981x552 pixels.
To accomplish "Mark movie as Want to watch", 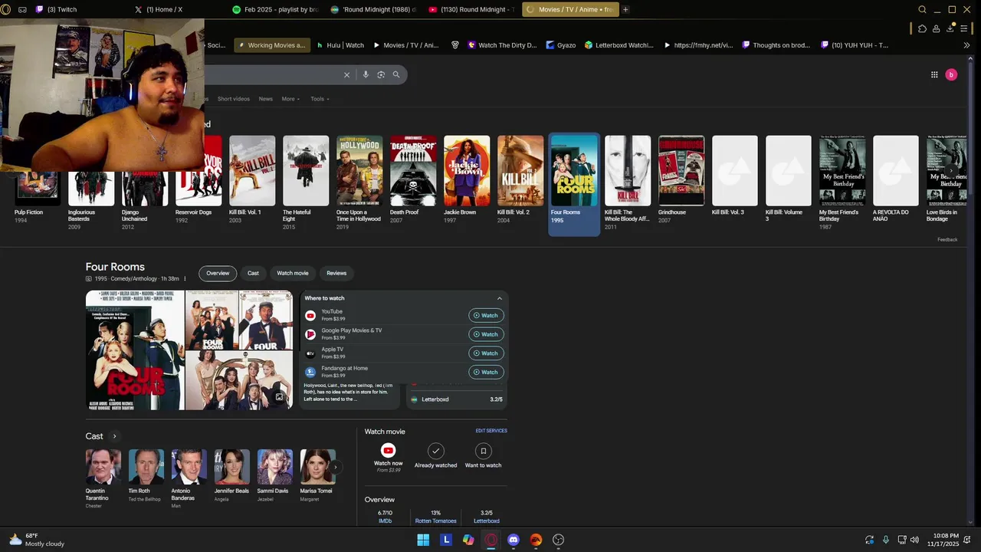I will point(483,451).
